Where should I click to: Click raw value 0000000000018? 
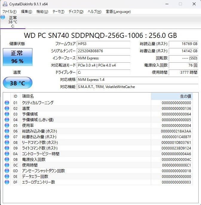[x=176, y=171]
